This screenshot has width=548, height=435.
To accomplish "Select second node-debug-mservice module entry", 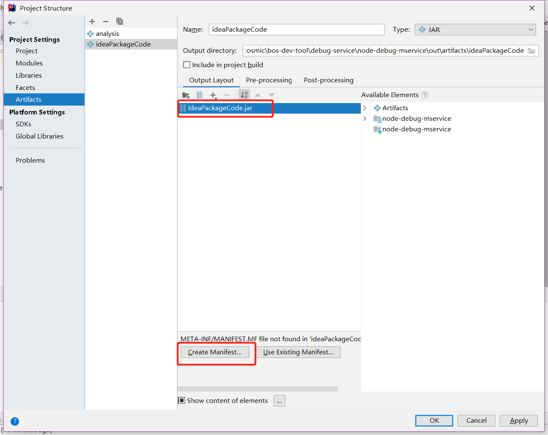I will [417, 129].
